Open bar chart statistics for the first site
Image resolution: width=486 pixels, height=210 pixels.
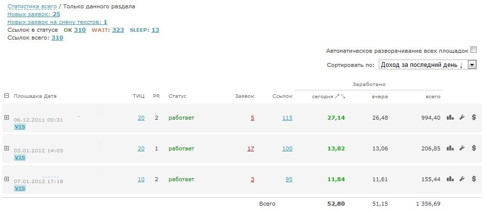(x=450, y=117)
